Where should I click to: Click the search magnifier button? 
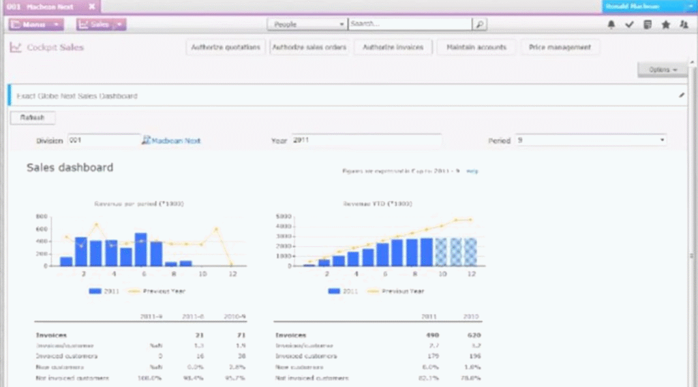[x=479, y=24]
